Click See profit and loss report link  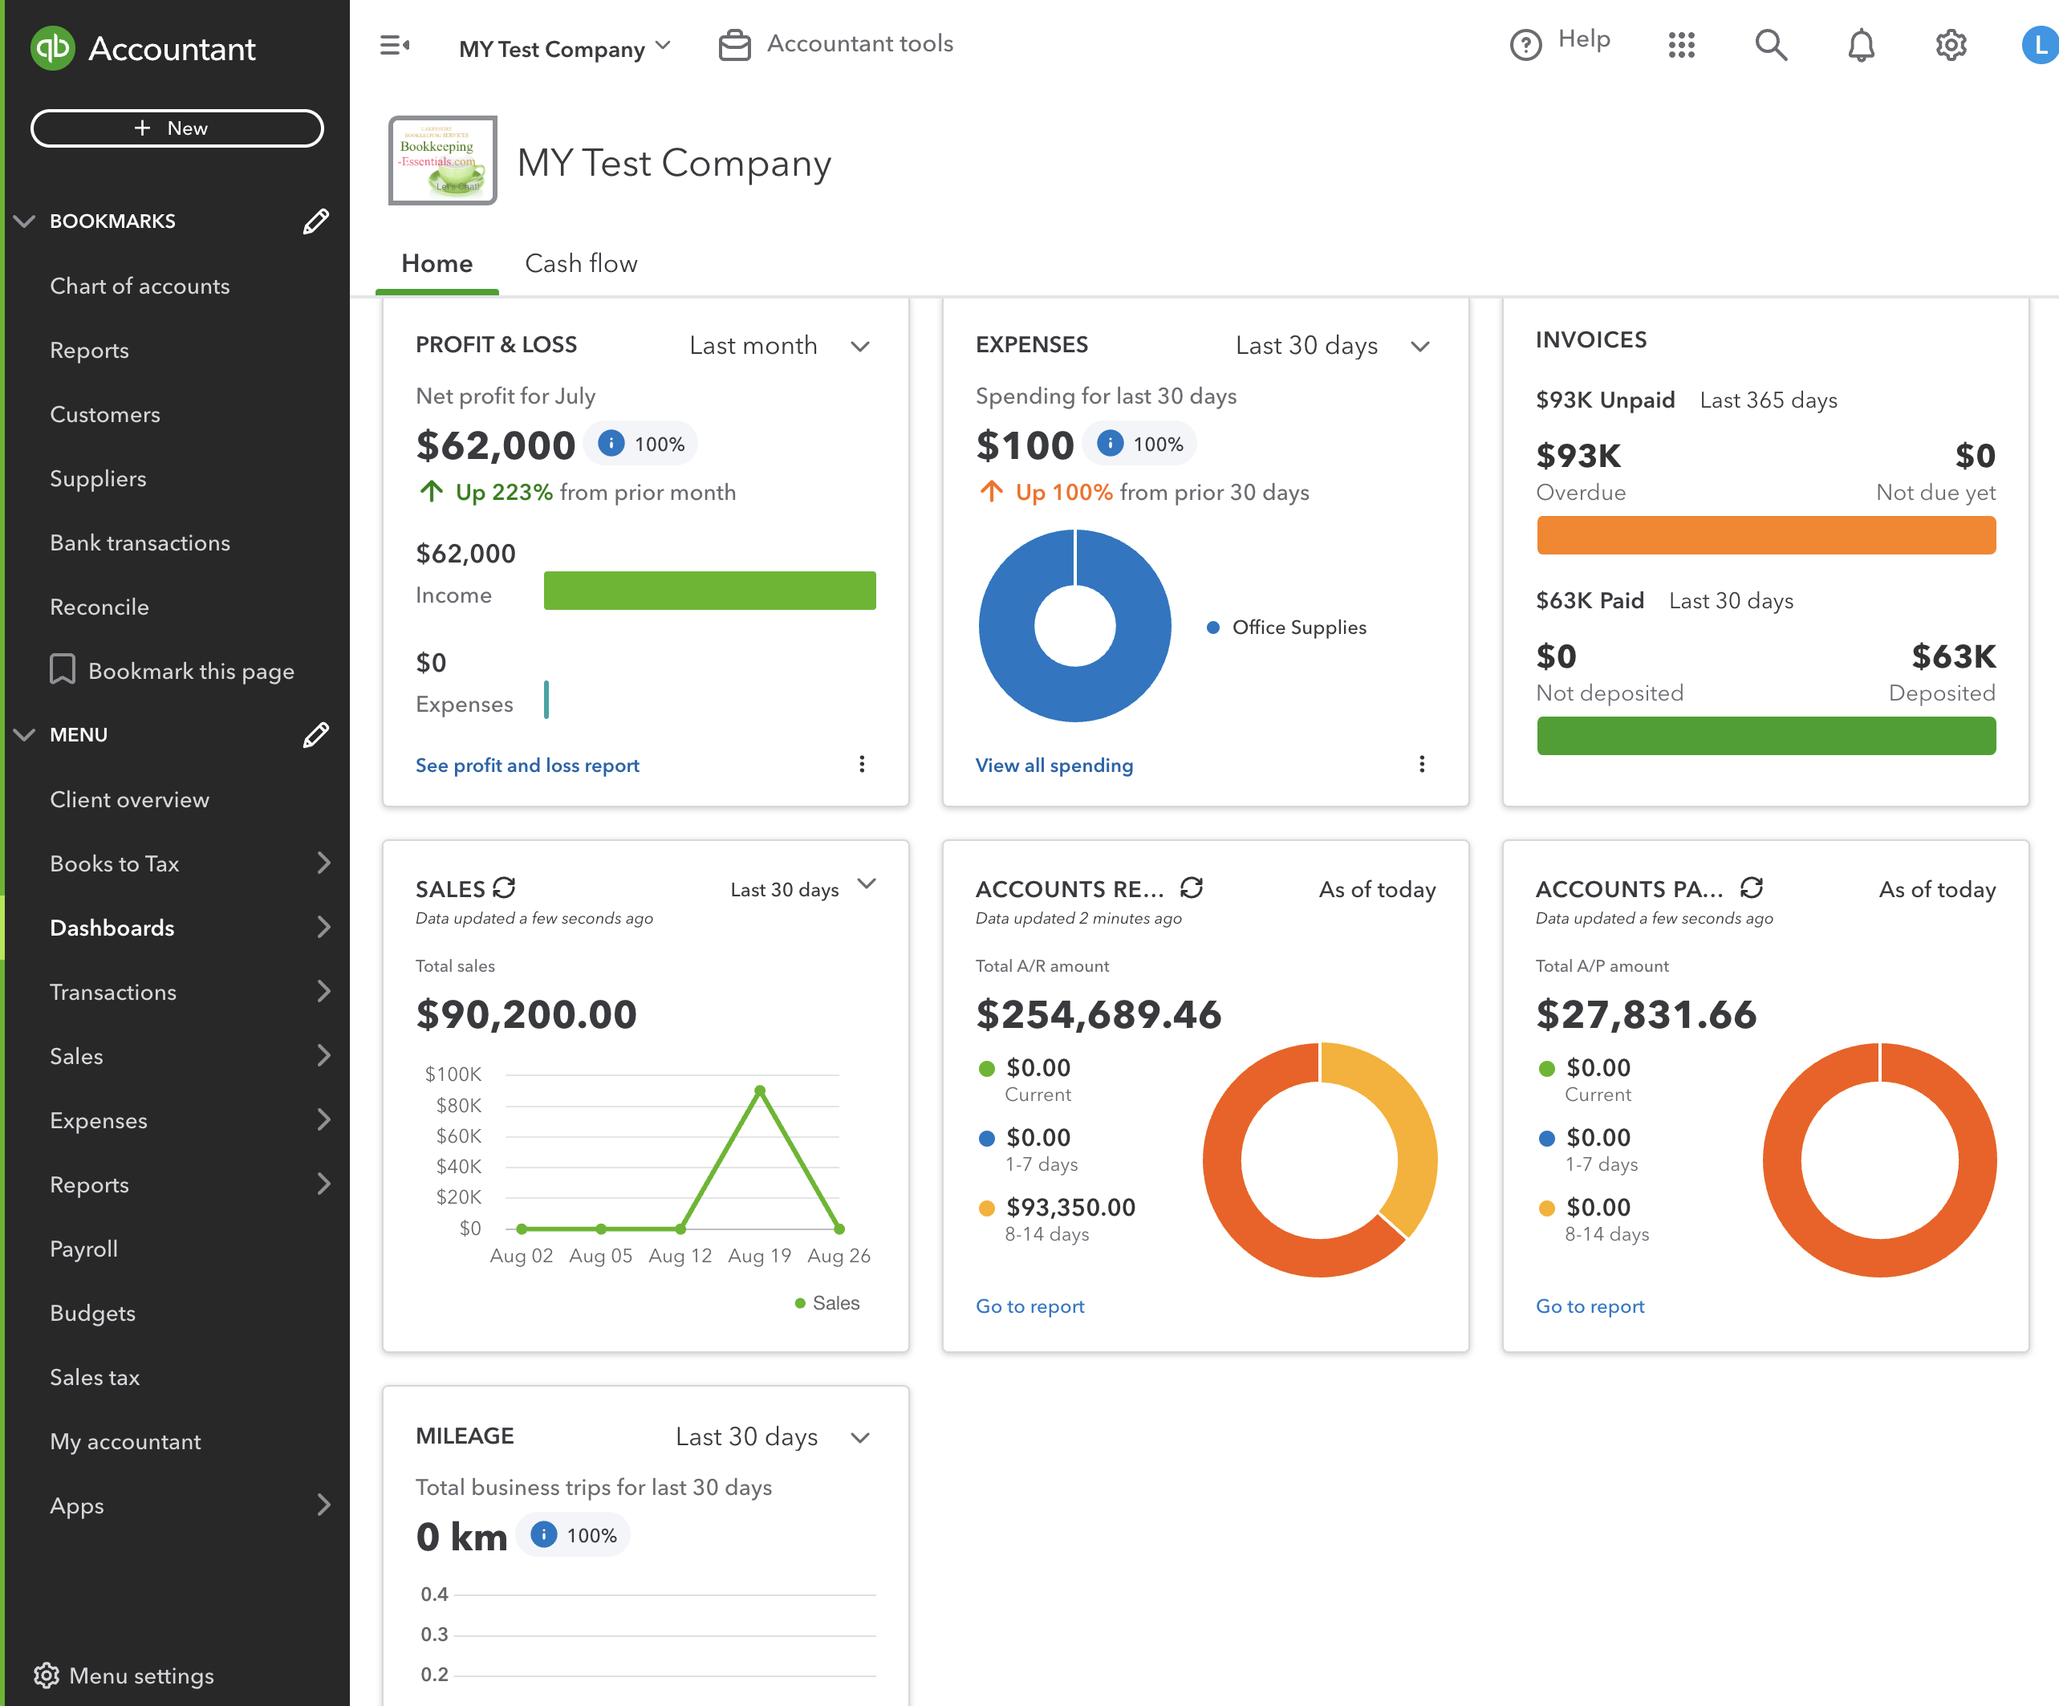point(527,765)
